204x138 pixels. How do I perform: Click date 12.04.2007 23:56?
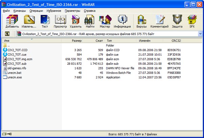pyautogui.click(x=150, y=77)
